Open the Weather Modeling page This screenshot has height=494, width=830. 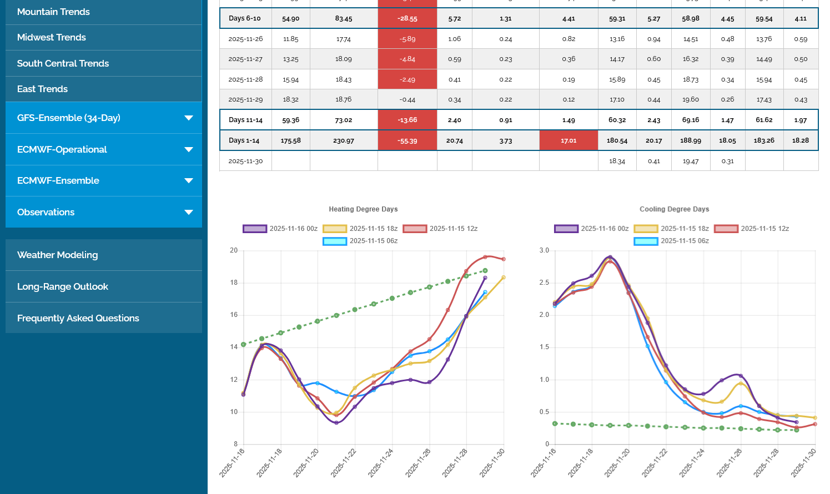pyautogui.click(x=57, y=255)
